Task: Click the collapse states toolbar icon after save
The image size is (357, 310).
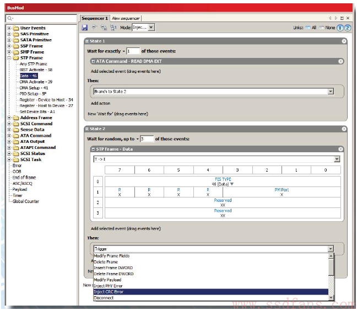Action: (x=95, y=28)
